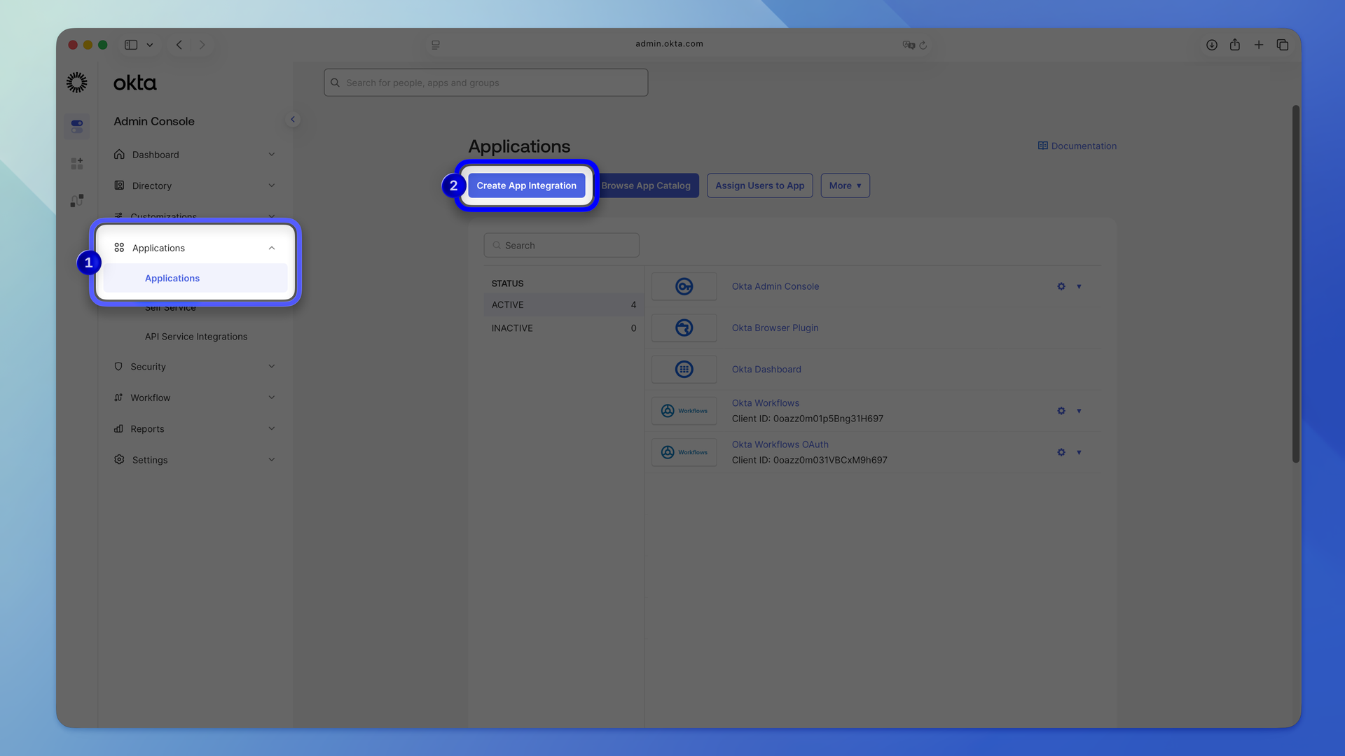Click the Okta Dashboard app logo
This screenshot has width=1345, height=756.
(x=684, y=369)
